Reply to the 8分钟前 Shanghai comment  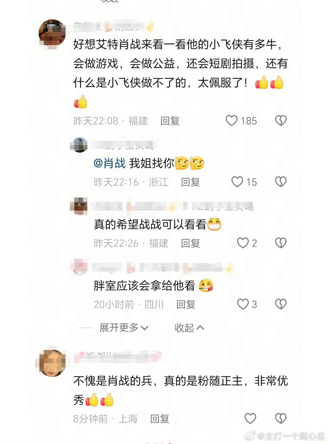(160, 419)
